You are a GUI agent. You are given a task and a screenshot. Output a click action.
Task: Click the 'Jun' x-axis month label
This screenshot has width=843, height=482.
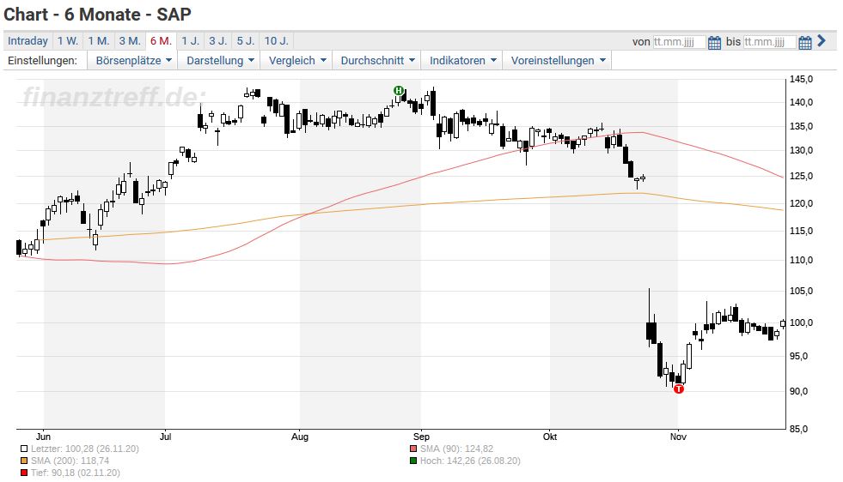click(x=43, y=437)
